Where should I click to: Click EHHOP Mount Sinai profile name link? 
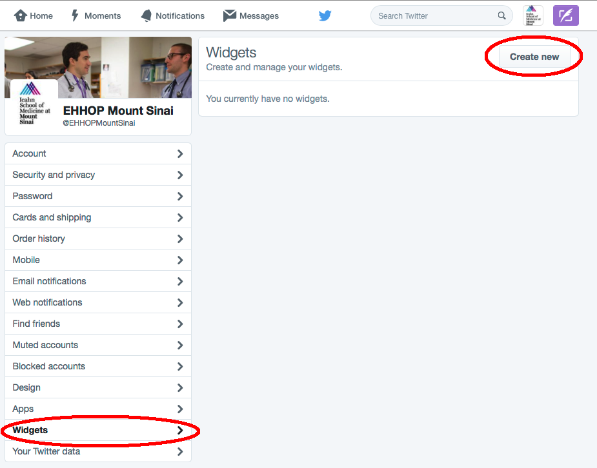coord(118,110)
